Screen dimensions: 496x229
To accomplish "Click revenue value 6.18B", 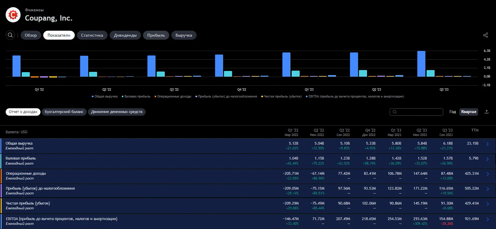I will click(x=448, y=143).
